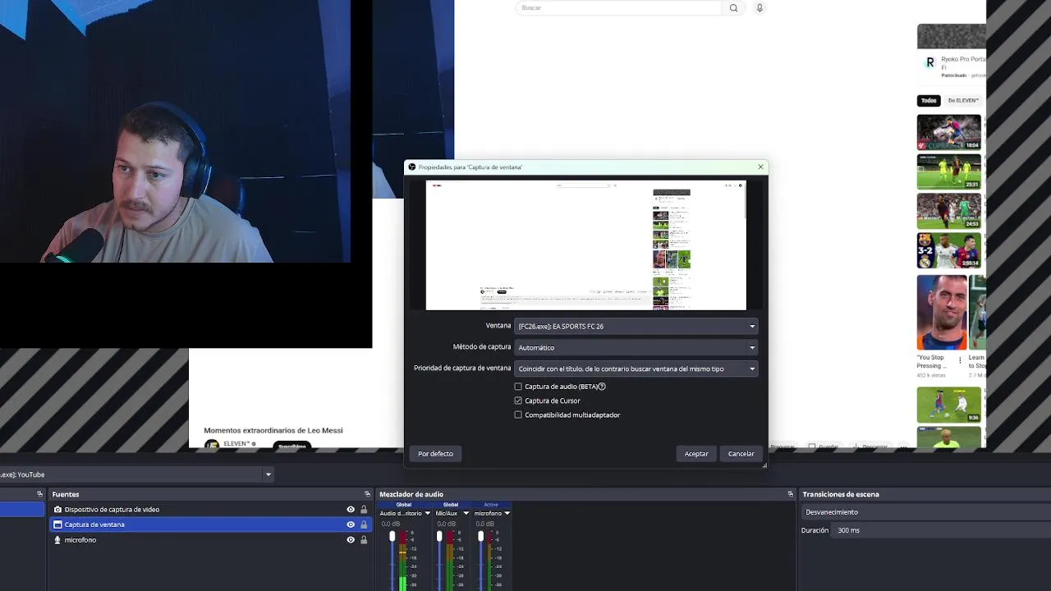Image resolution: width=1051 pixels, height=591 pixels.
Task: Click microfono volume fader handle
Action: (480, 537)
